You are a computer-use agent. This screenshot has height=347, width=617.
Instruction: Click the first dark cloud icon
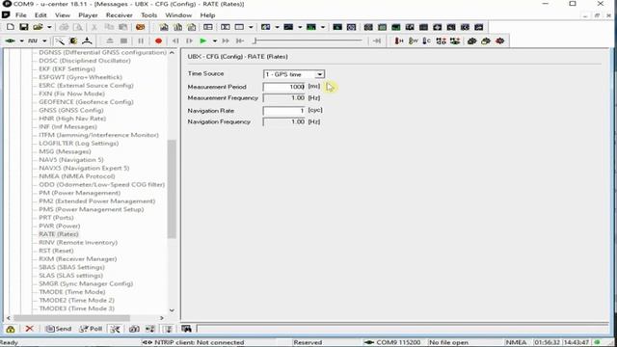tap(471, 40)
